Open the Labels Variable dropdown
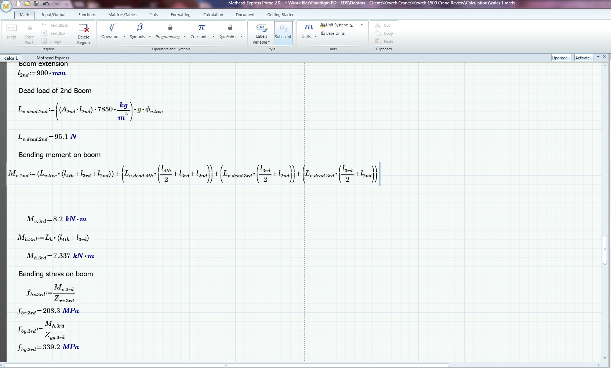Screen dimensions: 611x369 click(x=261, y=42)
